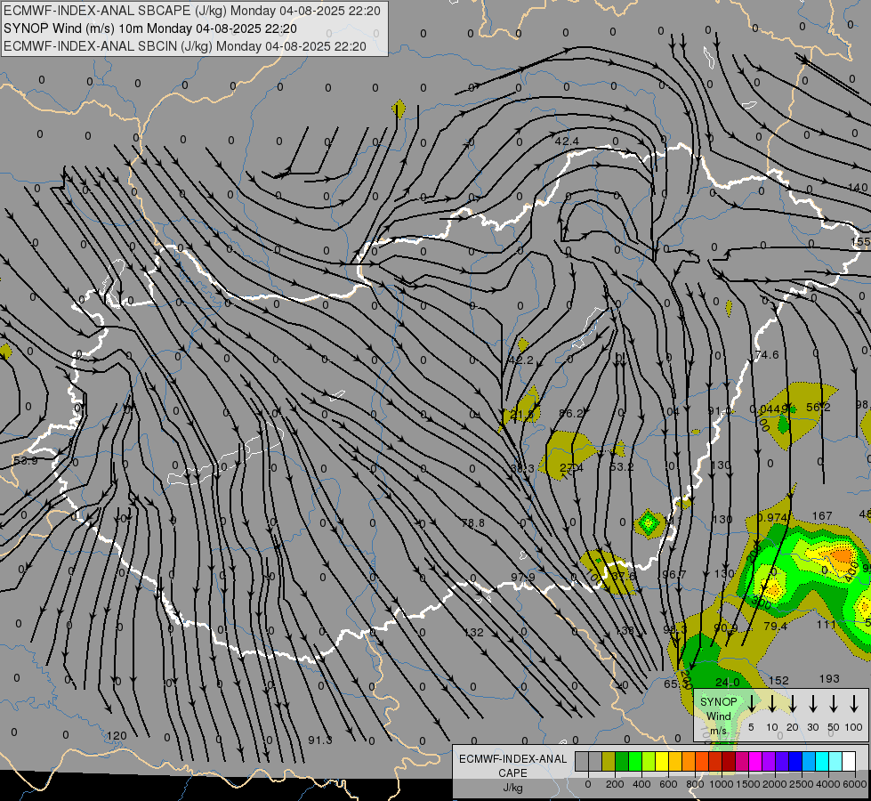Click the 6000 tick label on CAPE scale

pyautogui.click(x=855, y=784)
